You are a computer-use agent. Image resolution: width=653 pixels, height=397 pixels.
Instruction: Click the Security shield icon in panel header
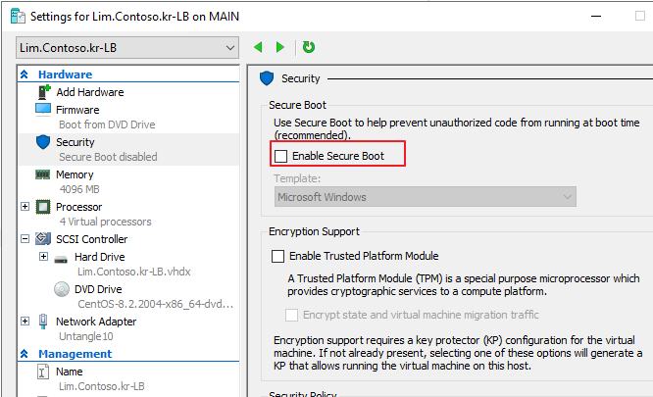click(x=267, y=78)
